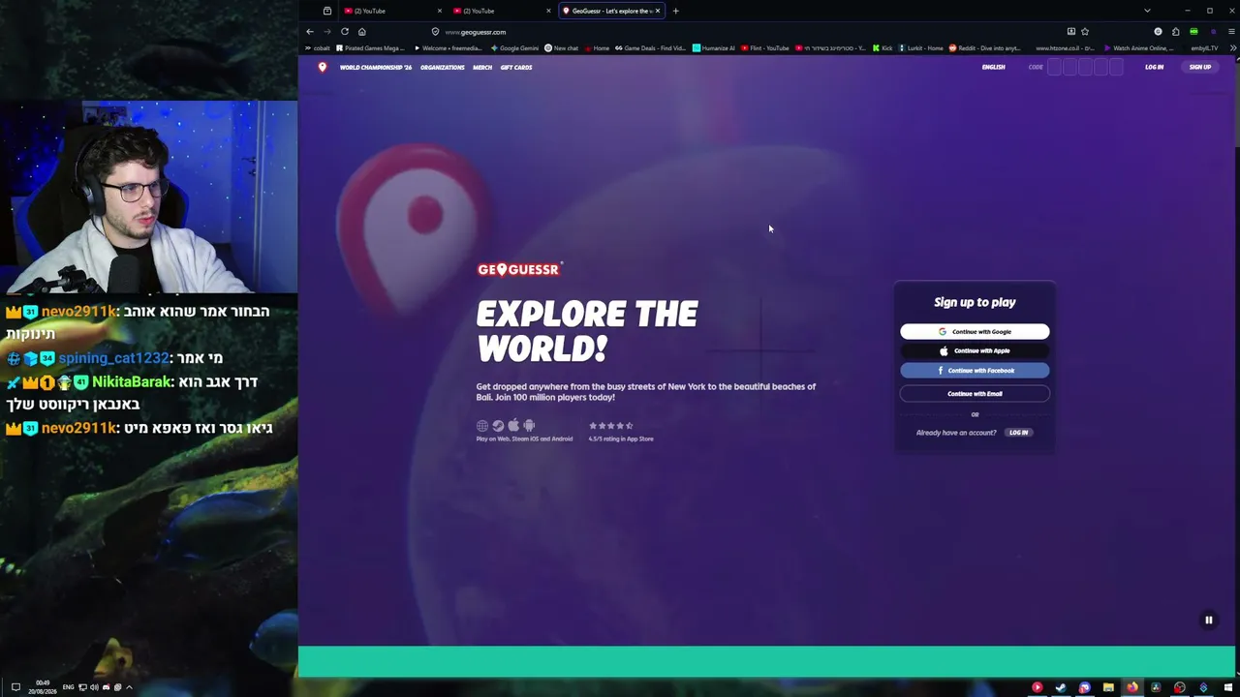Go to the Merch page

(482, 68)
